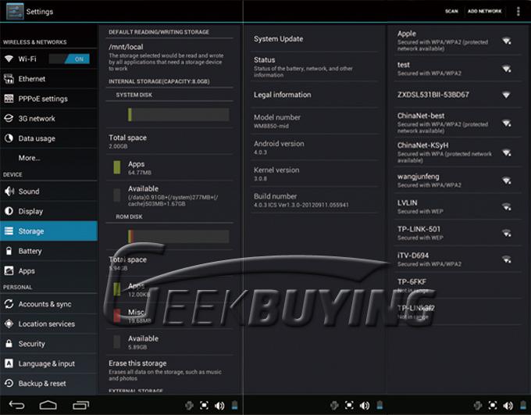Tap Erase this storage

(169, 370)
